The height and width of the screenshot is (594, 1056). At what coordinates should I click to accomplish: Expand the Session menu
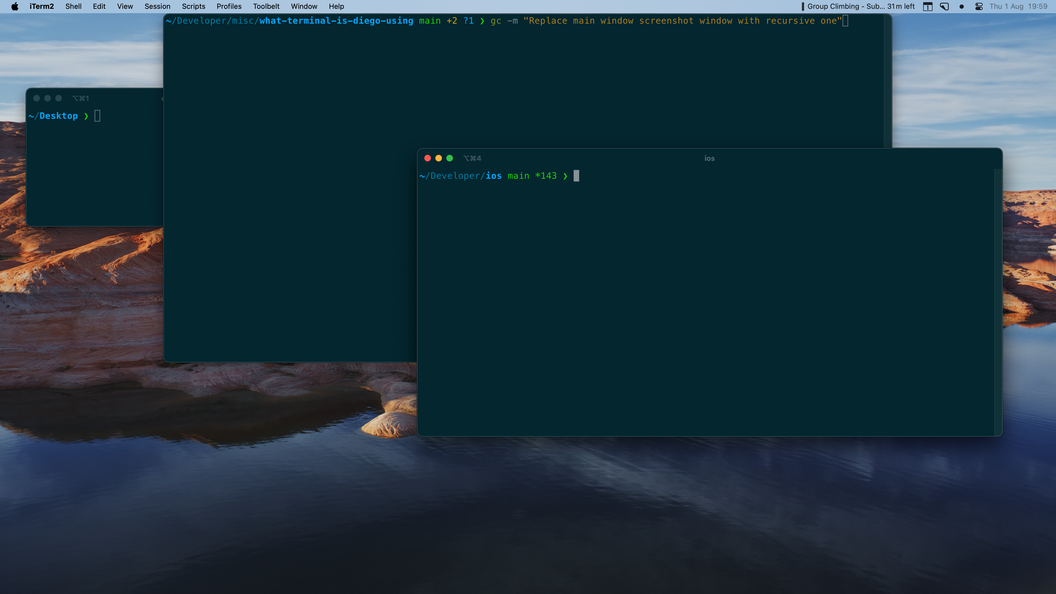coord(157,6)
